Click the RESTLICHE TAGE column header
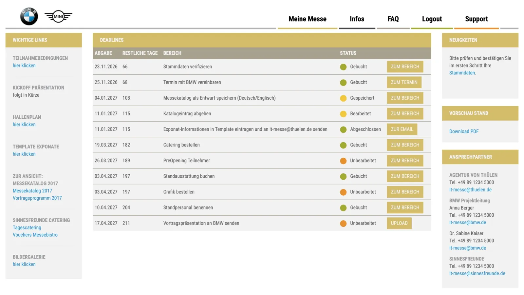Screen dimensions: 524x295 click(x=140, y=53)
